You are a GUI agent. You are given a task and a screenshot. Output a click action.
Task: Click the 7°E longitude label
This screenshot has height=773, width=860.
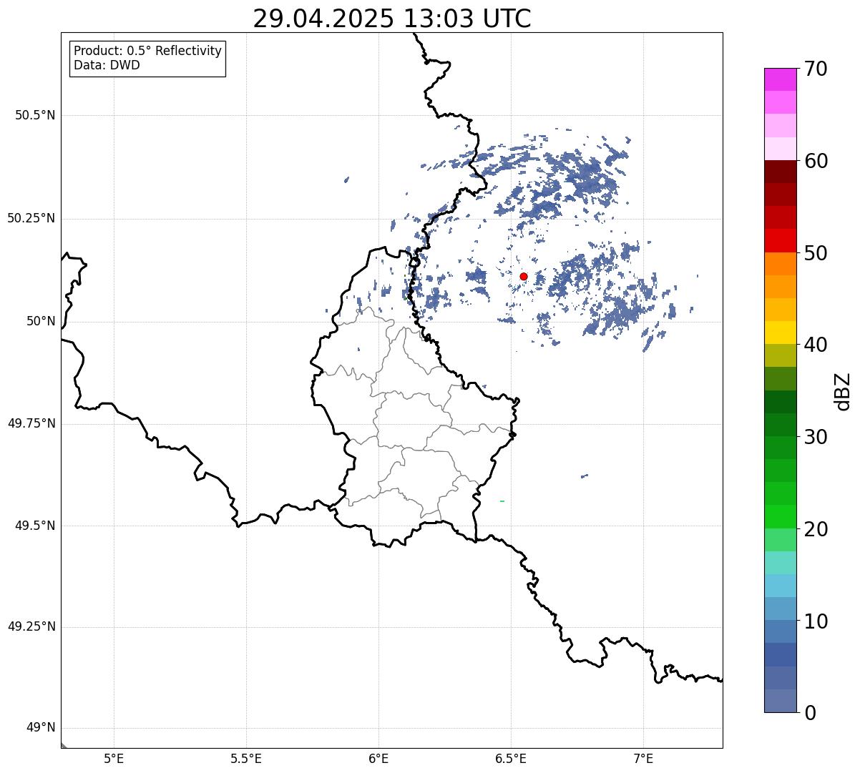[643, 759]
